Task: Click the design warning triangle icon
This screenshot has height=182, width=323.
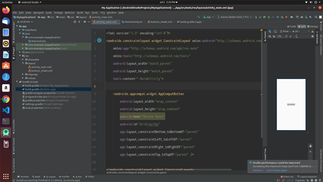Action: (x=313, y=31)
